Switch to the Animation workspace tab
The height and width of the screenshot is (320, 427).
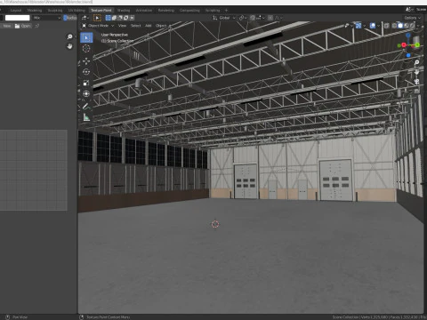click(x=144, y=11)
